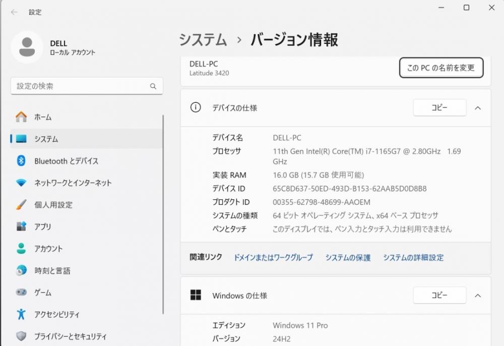Collapse the Windows の仕様 section chevron
504x346 pixels.
point(478,296)
